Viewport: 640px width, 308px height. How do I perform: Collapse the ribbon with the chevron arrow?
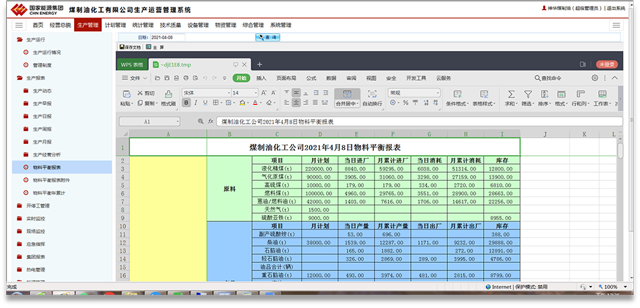pyautogui.click(x=614, y=78)
